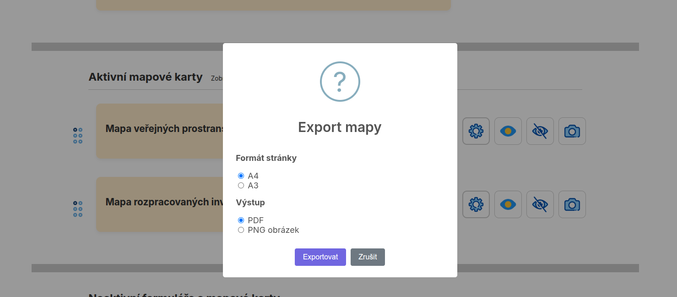Grab drag handle of Mapa rozpracovaných card

click(78, 209)
